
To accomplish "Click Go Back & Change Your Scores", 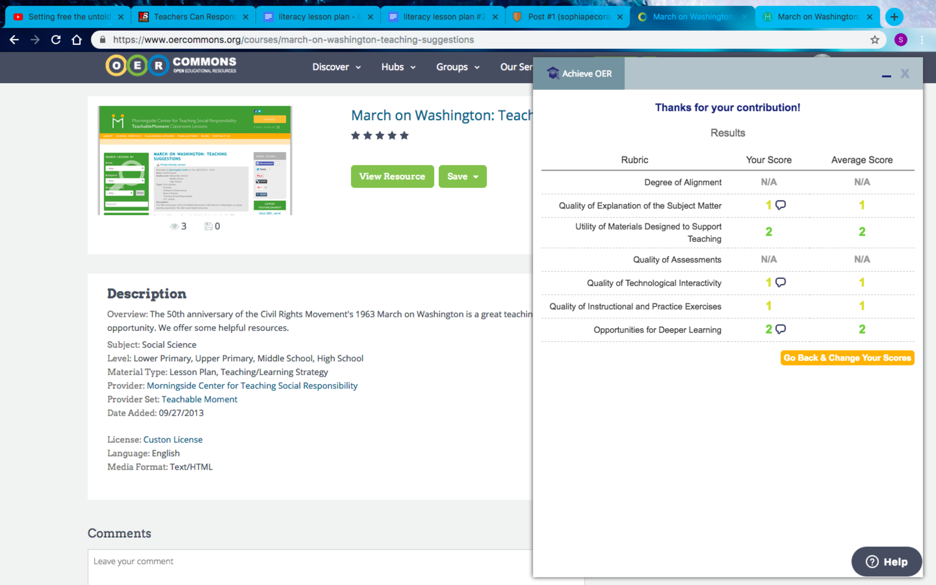I will tap(847, 358).
